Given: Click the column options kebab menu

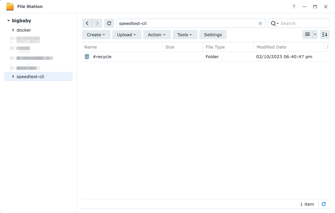Looking at the screenshot, I should tap(328, 47).
